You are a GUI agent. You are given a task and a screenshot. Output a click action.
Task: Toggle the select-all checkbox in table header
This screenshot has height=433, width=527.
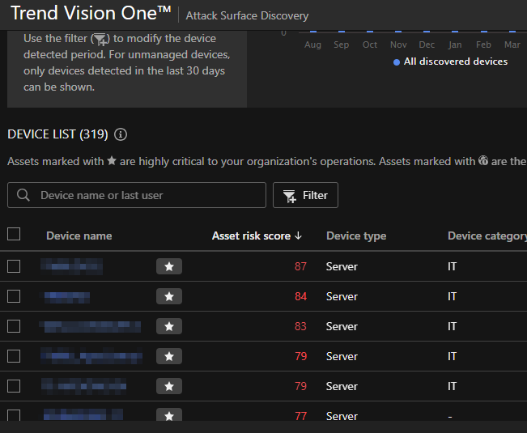point(14,235)
